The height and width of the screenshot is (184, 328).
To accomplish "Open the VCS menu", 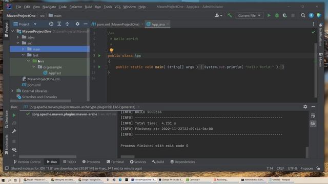I will [x=117, y=7].
